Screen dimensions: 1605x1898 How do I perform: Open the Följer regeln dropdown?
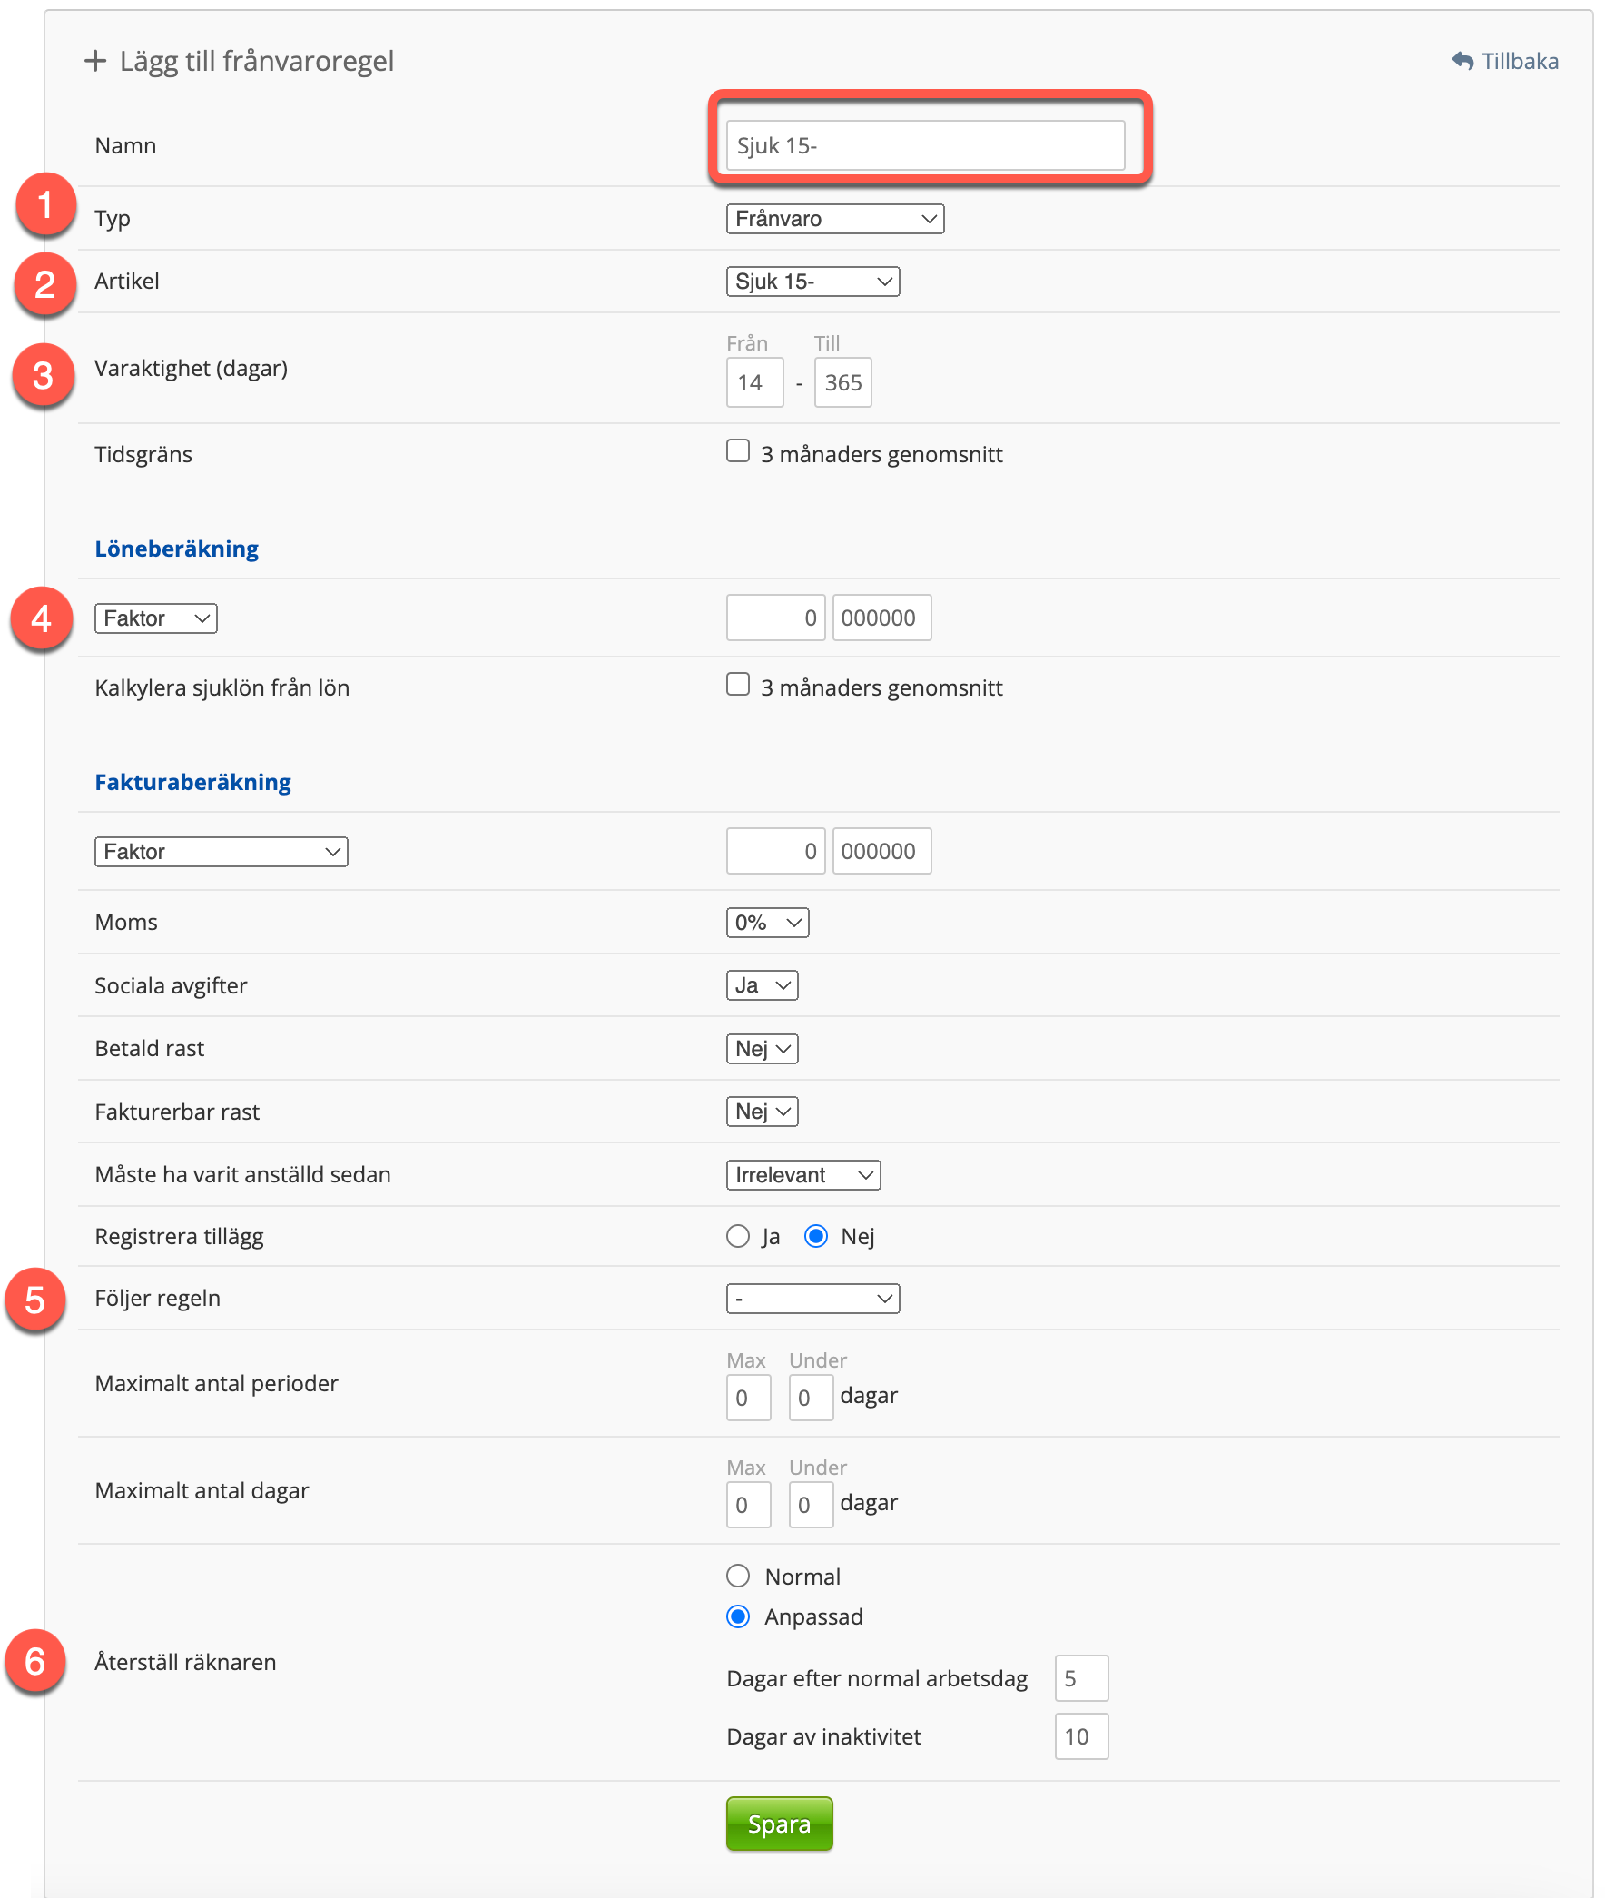(x=812, y=1298)
